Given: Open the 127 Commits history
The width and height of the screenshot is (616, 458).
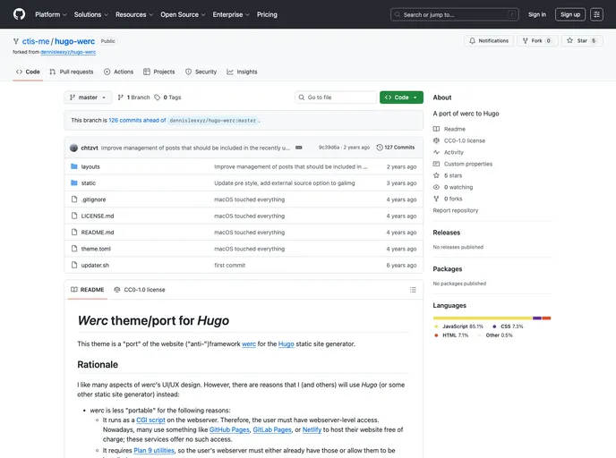Looking at the screenshot, I should 396,147.
